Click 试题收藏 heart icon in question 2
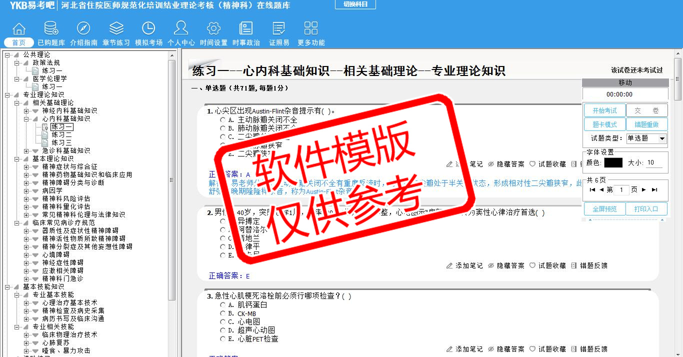This screenshot has height=357, width=683. click(532, 265)
